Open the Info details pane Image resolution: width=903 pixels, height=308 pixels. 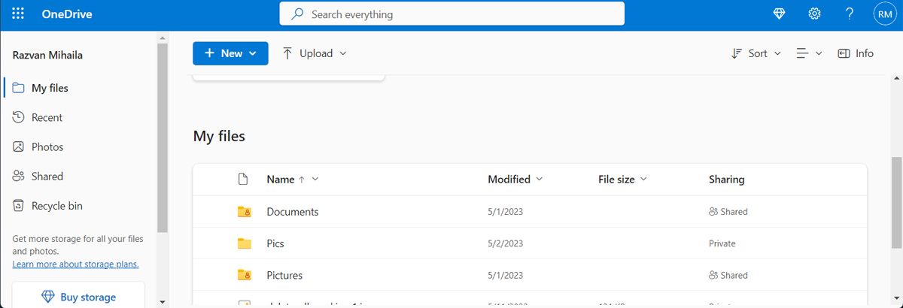(x=856, y=53)
